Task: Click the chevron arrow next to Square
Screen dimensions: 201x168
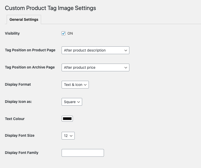Action: (x=79, y=102)
